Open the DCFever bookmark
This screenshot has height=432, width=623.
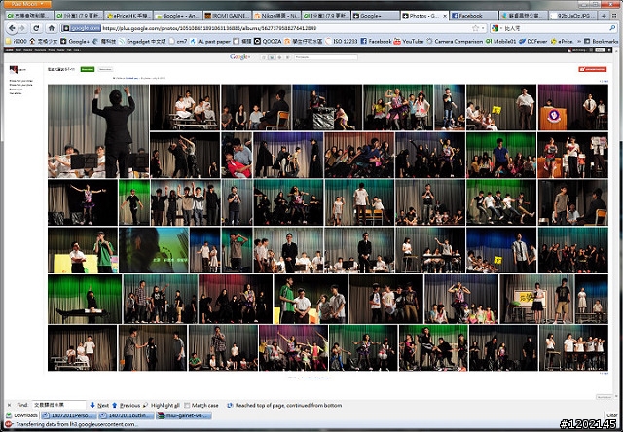(534, 41)
